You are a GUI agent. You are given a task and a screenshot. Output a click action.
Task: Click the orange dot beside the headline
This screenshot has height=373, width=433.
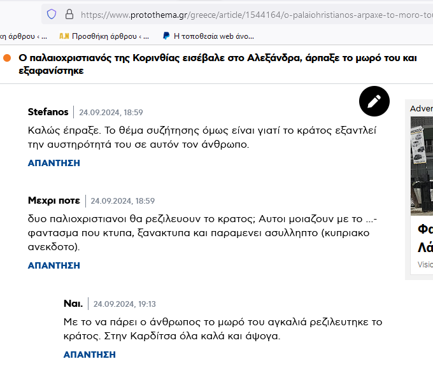pyautogui.click(x=7, y=58)
